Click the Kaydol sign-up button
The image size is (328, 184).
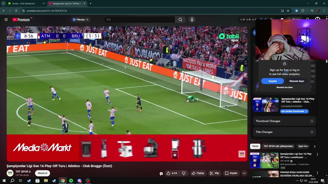coord(272,81)
